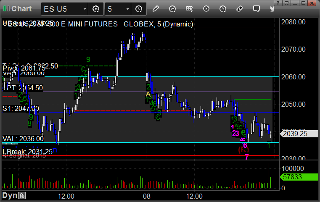The width and height of the screenshot is (320, 202).
Task: Click the trade arrows icon
Action: tap(240, 9)
